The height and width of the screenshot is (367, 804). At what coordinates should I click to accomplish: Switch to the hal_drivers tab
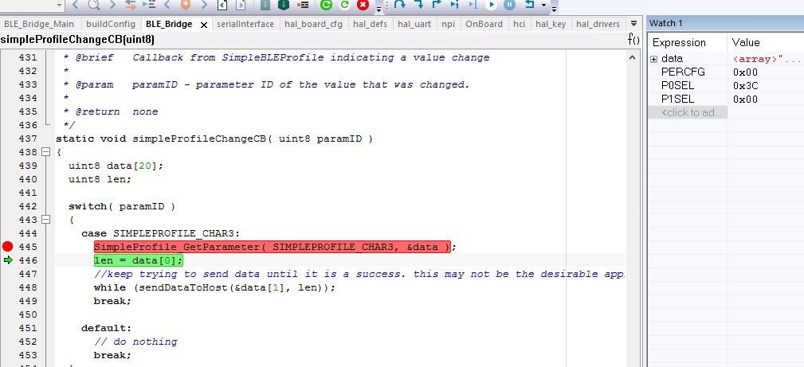(598, 24)
